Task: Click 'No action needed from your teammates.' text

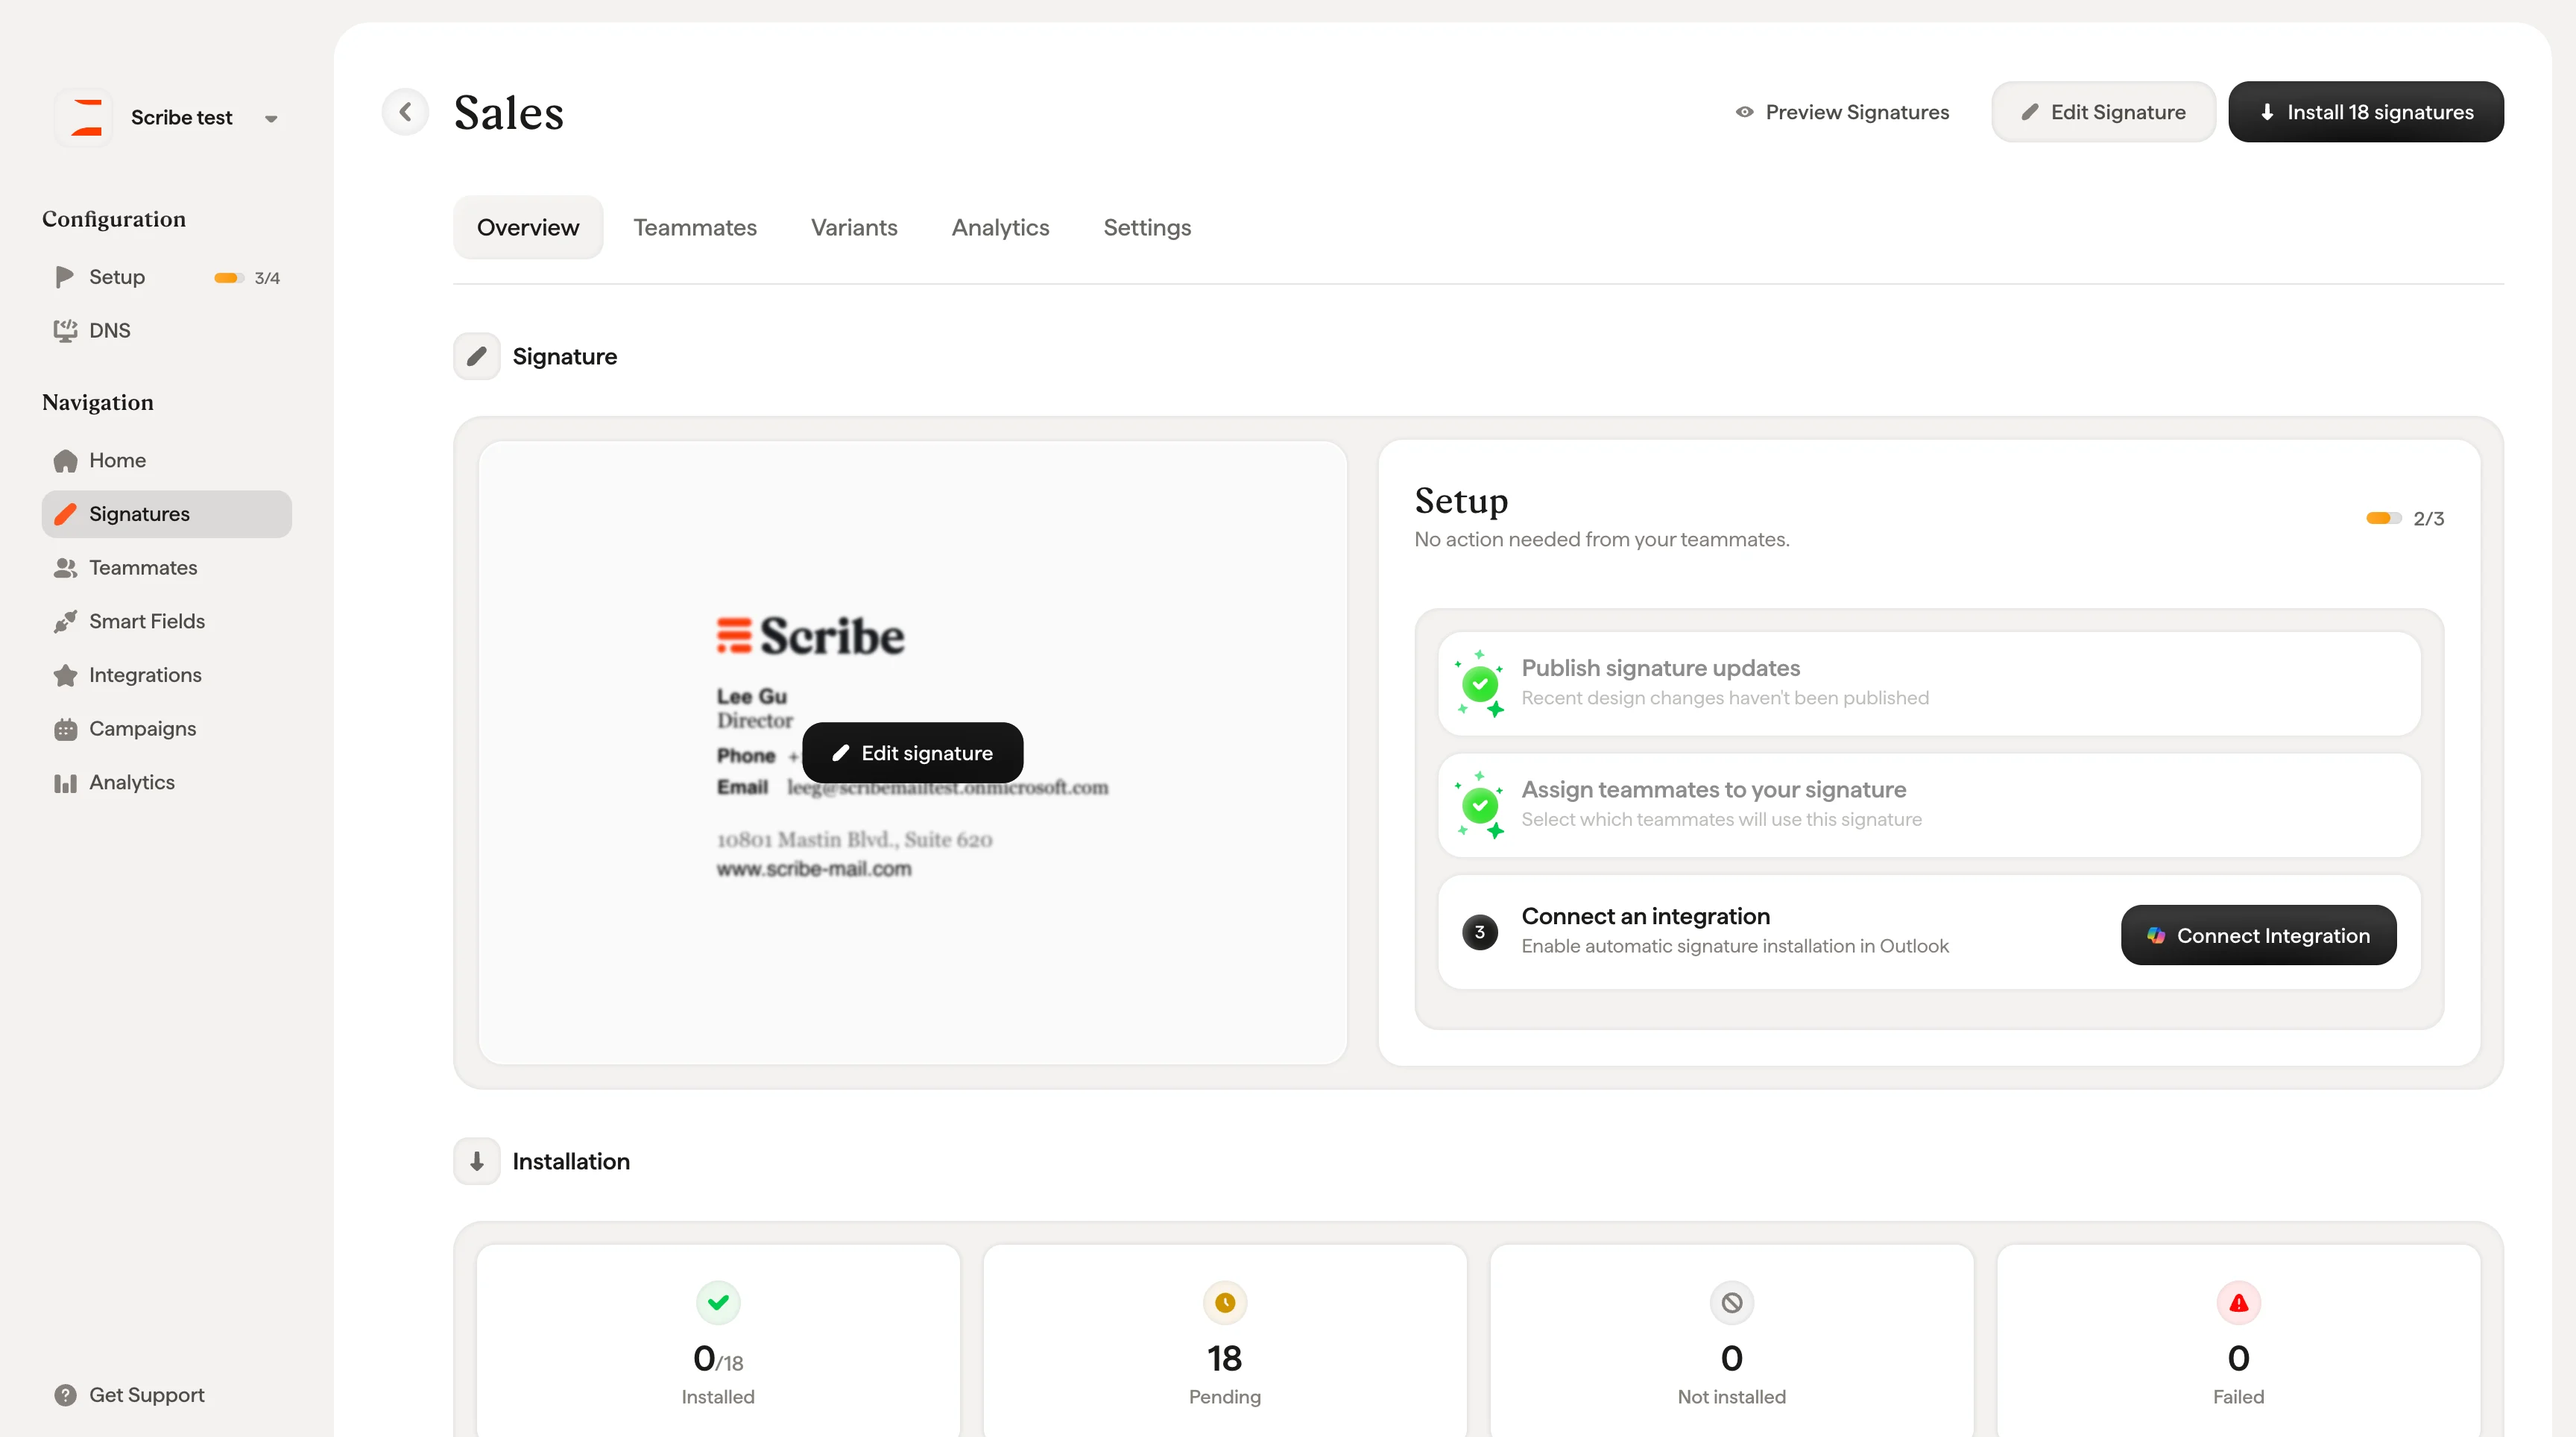Action: [1601, 540]
